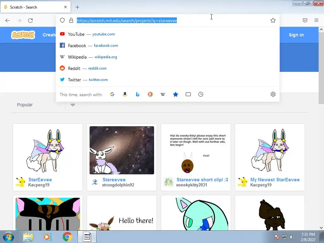The width and height of the screenshot is (324, 243).
Task: Click the site security padlock icon
Action: pyautogui.click(x=71, y=20)
